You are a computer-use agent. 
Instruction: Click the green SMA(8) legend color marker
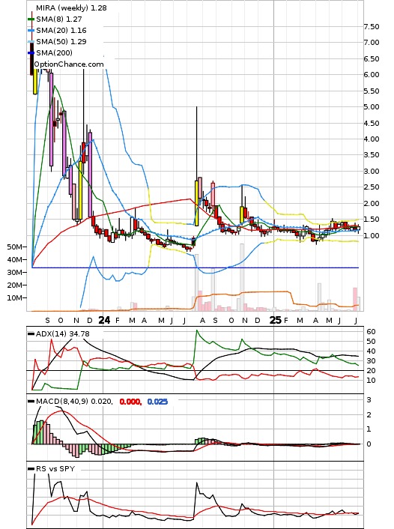[31, 19]
